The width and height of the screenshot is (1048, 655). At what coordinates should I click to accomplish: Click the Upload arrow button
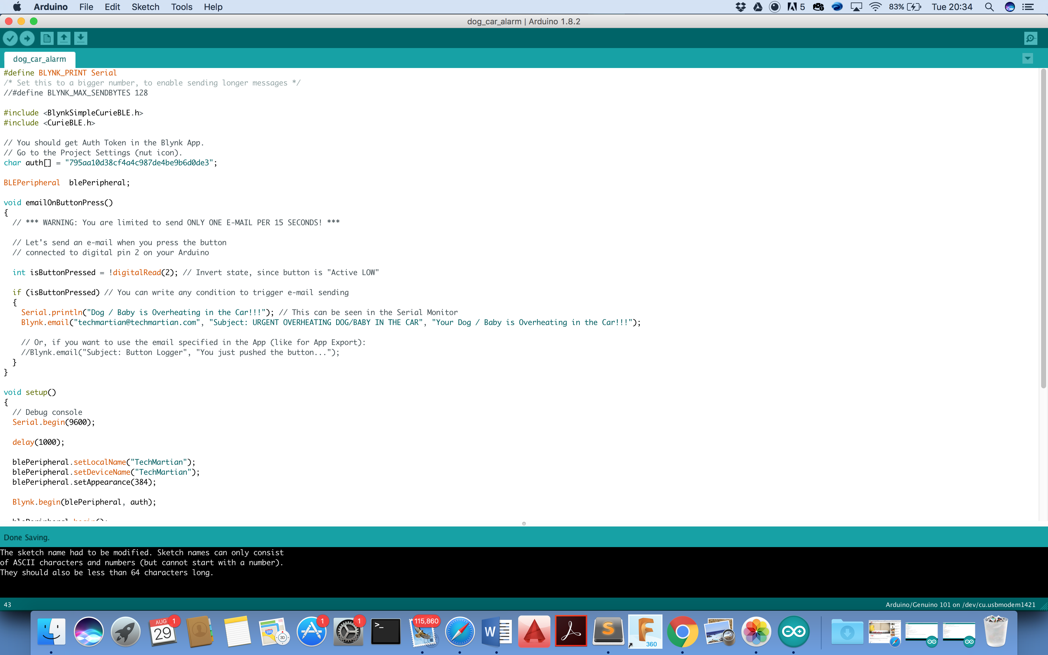[x=27, y=39]
